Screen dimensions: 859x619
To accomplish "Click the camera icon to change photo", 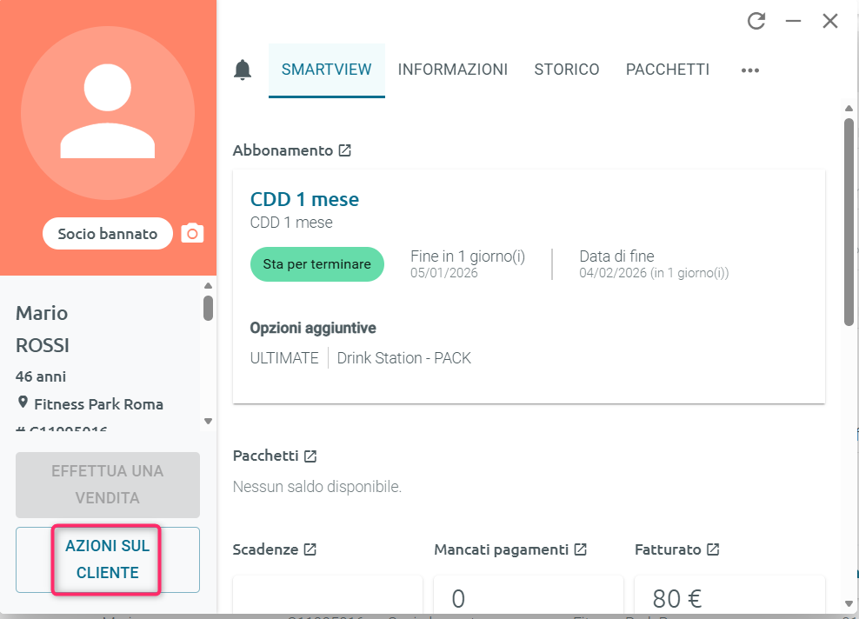I will 192,233.
